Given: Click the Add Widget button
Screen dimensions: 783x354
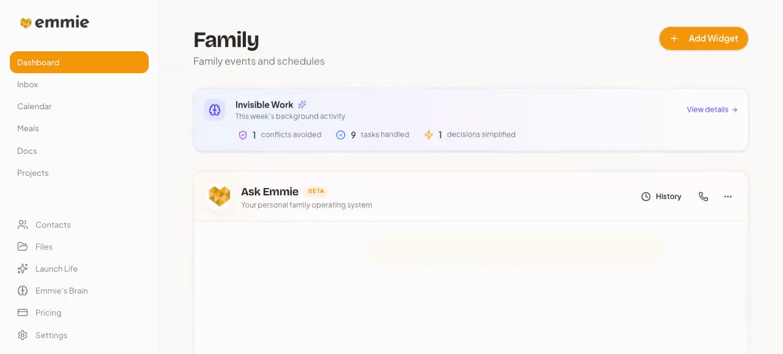Looking at the screenshot, I should (703, 38).
